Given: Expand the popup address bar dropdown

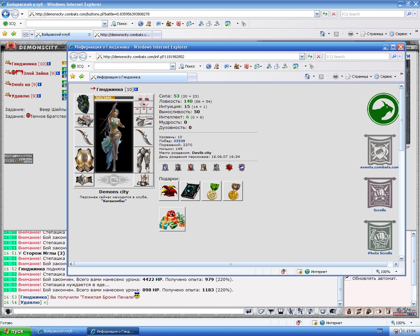Looking at the screenshot, I should [302, 56].
